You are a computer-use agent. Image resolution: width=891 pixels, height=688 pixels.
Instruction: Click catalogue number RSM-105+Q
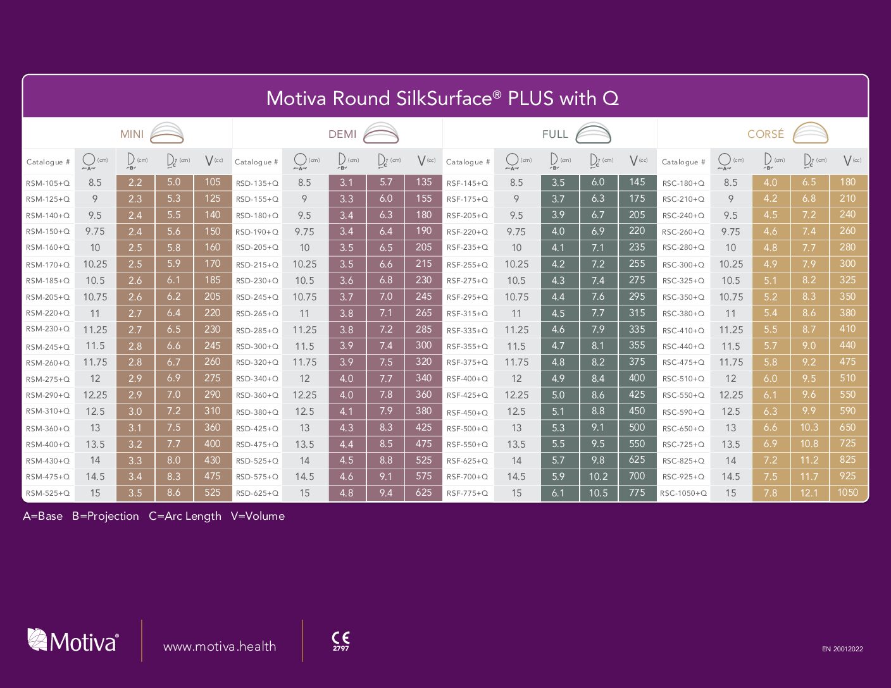tap(48, 183)
